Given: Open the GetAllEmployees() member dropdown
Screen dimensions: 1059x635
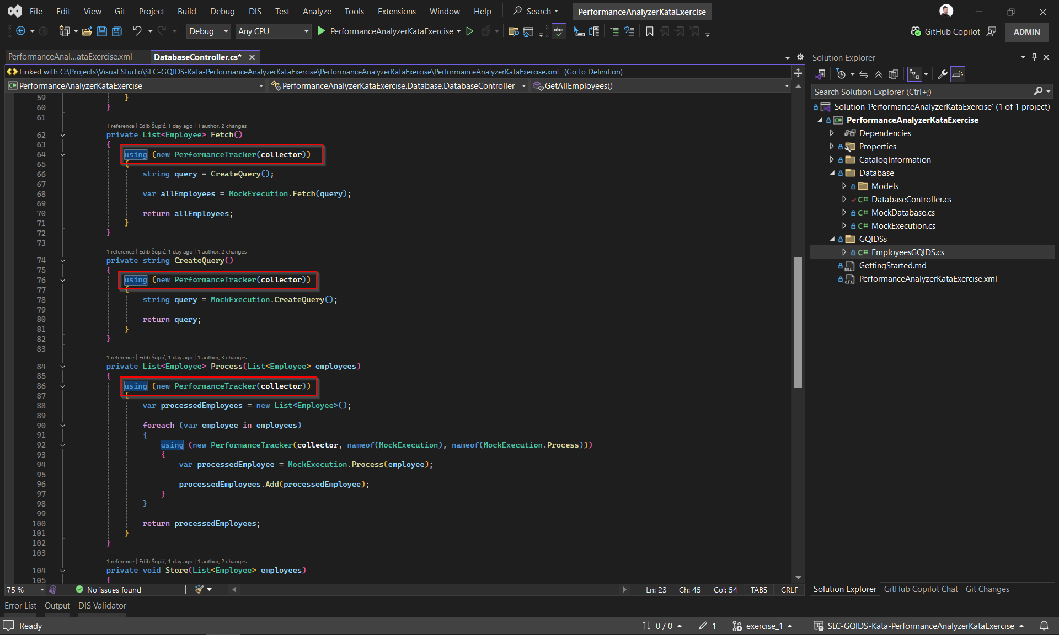Looking at the screenshot, I should 661,85.
